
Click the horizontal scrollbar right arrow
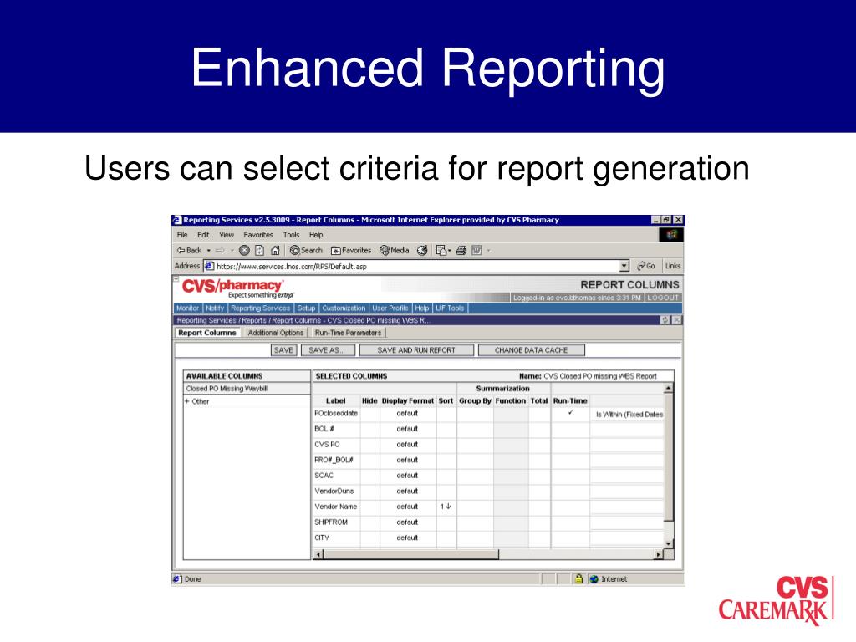(659, 555)
